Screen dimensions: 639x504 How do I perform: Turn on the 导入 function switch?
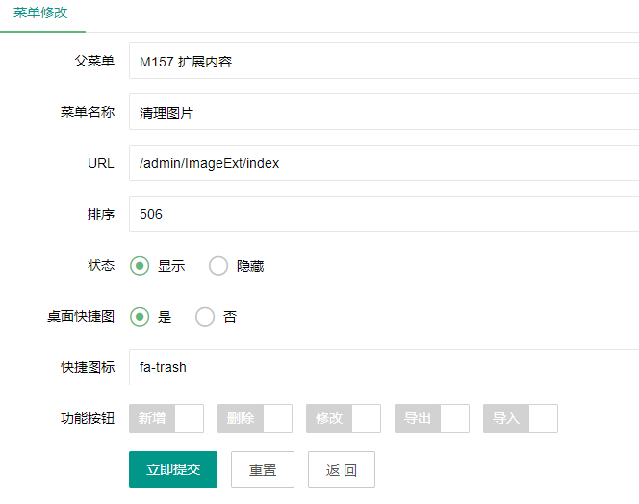tap(521, 418)
